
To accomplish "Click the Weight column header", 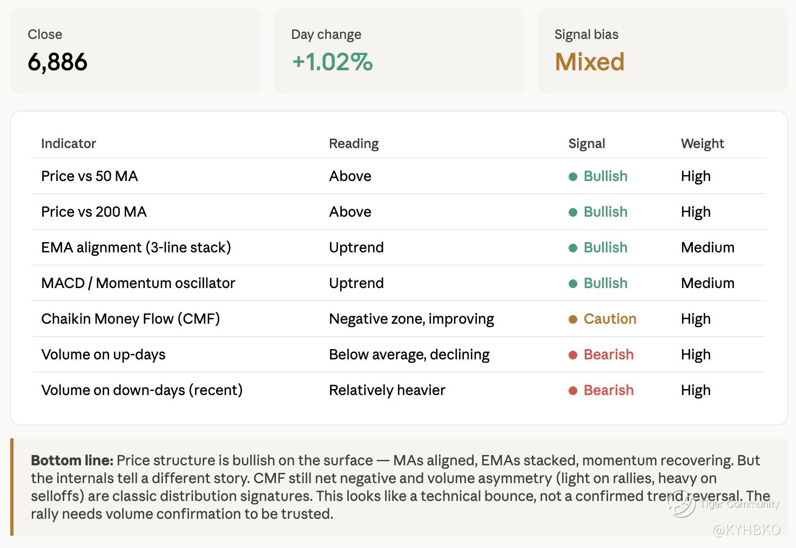I will coord(702,144).
